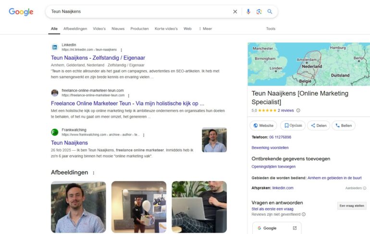Screen dimensions: 370x234
Task: Click Bewerking voorstellen link
Action: [270, 148]
